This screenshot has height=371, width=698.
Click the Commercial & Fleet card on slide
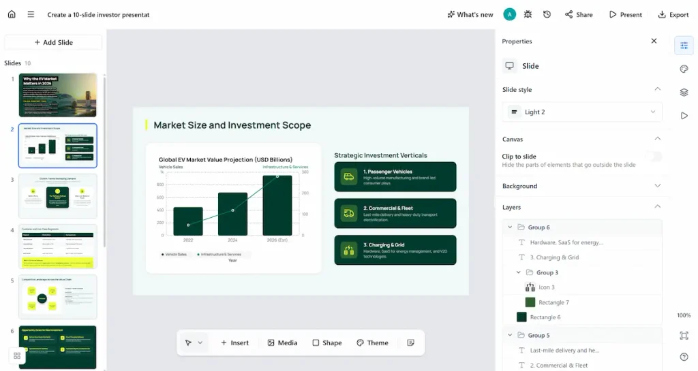tap(395, 213)
